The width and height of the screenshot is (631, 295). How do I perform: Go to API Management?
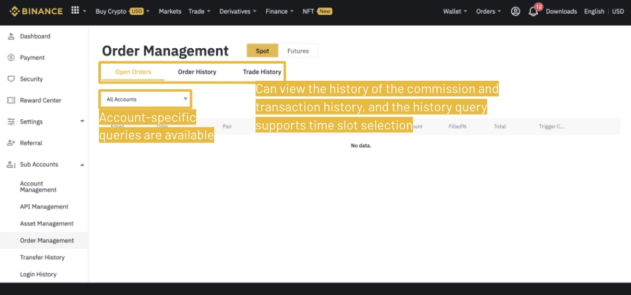[x=44, y=207]
